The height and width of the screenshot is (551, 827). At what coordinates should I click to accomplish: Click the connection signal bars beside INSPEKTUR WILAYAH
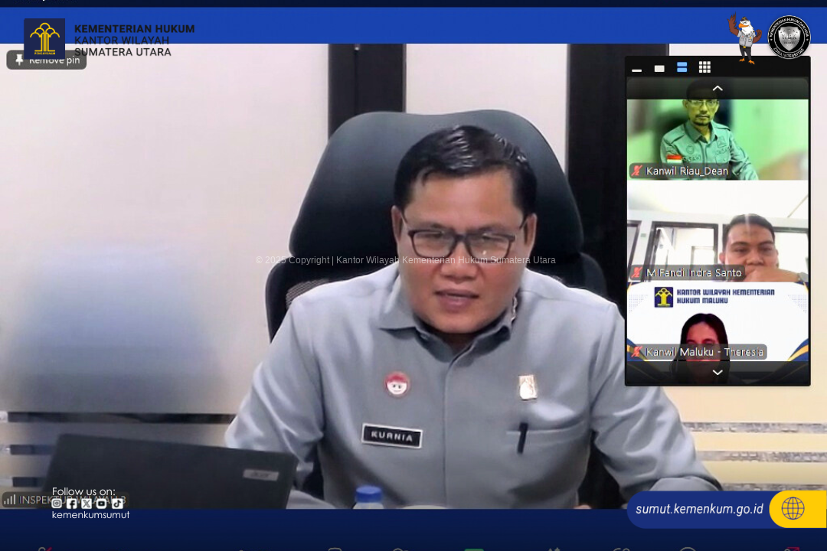(11, 499)
